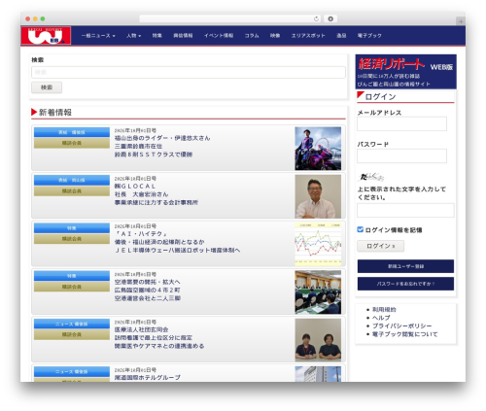486x411 pixels.
Task: Click blue category tag on GLOCAL article
Action: pyautogui.click(x=72, y=180)
